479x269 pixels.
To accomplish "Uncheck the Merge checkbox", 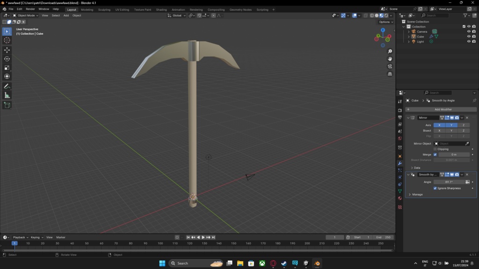I will tap(435, 155).
